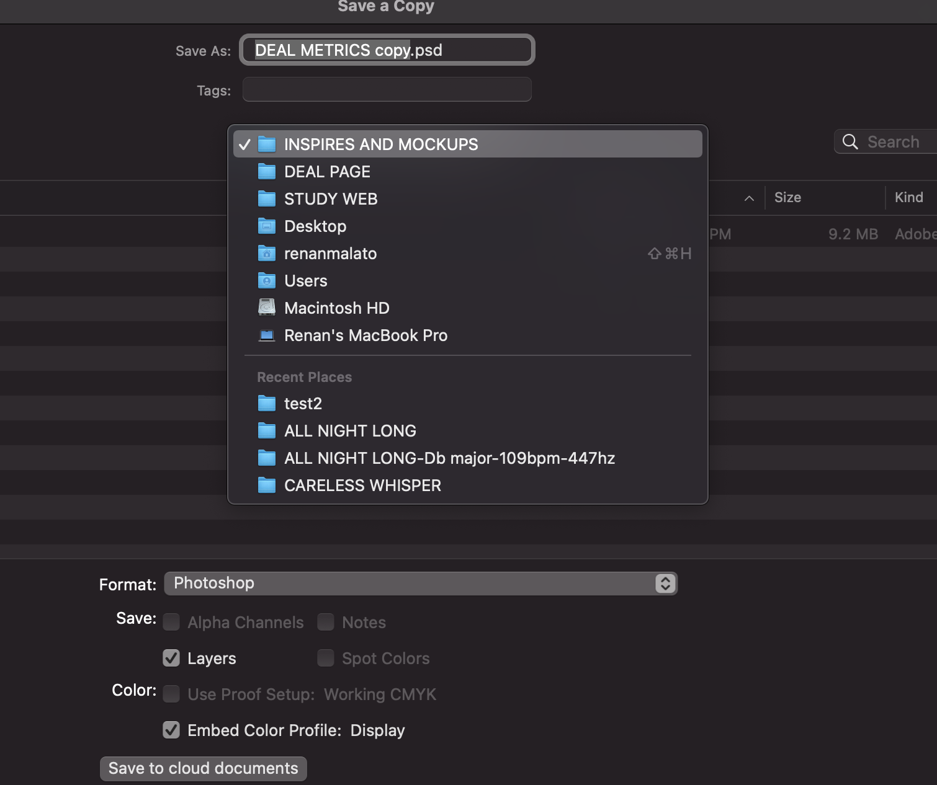Choose CARELESS WHISPER from Recent Places
Image resolution: width=937 pixels, height=785 pixels.
(x=362, y=486)
